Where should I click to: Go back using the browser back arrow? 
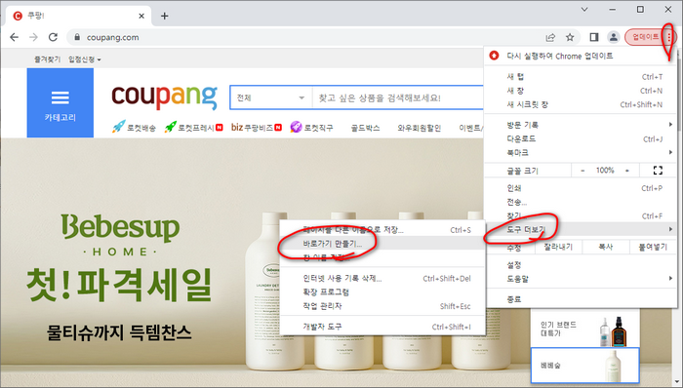14,37
